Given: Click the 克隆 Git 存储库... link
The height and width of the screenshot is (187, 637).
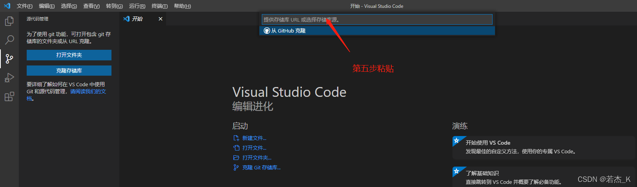Looking at the screenshot, I should click(261, 167).
